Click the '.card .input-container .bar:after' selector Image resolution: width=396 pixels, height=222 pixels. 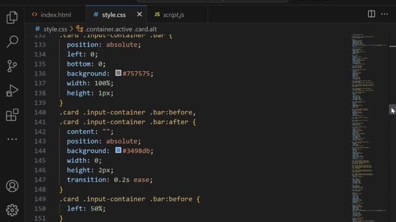[x=124, y=122]
